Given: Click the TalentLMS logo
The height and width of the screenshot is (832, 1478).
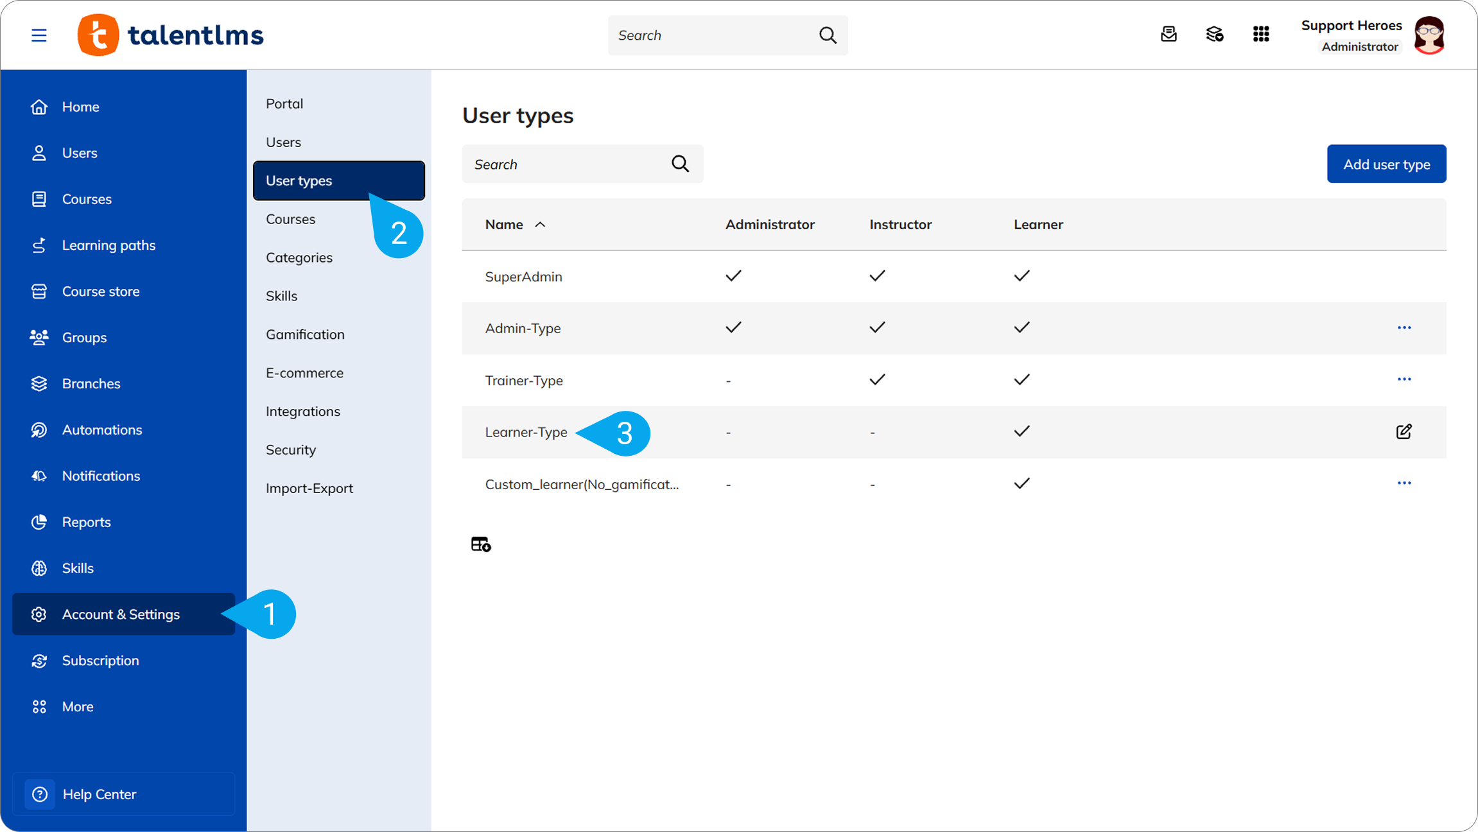Looking at the screenshot, I should coord(170,35).
